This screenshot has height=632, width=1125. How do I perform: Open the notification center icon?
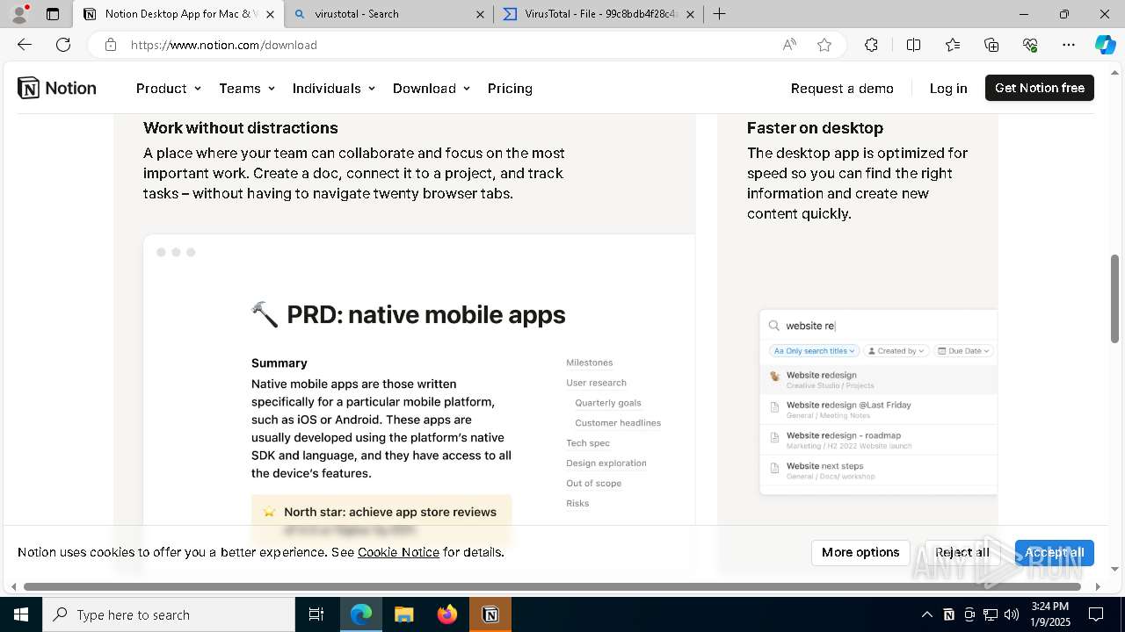[x=1096, y=614]
